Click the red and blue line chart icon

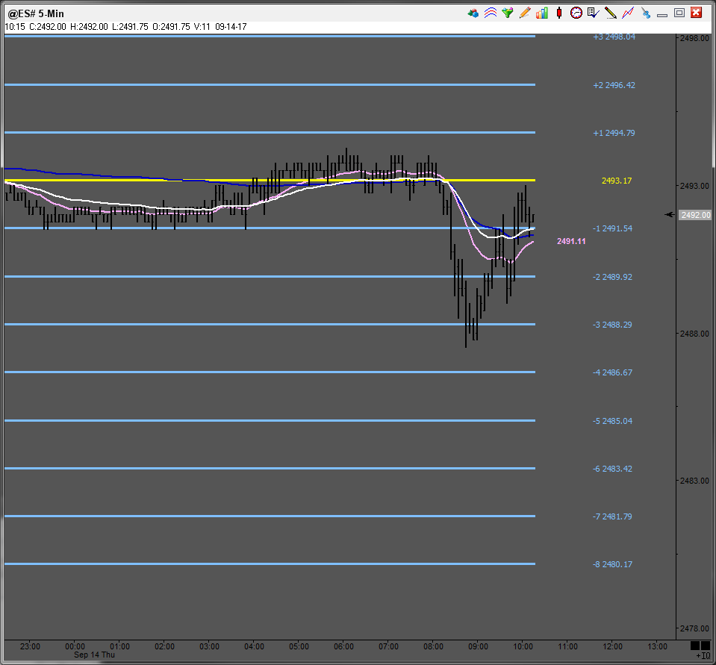coord(628,13)
